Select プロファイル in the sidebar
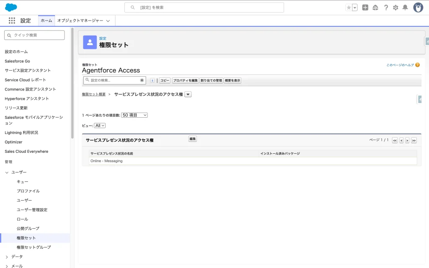Image resolution: width=429 pixels, height=268 pixels. click(x=28, y=191)
